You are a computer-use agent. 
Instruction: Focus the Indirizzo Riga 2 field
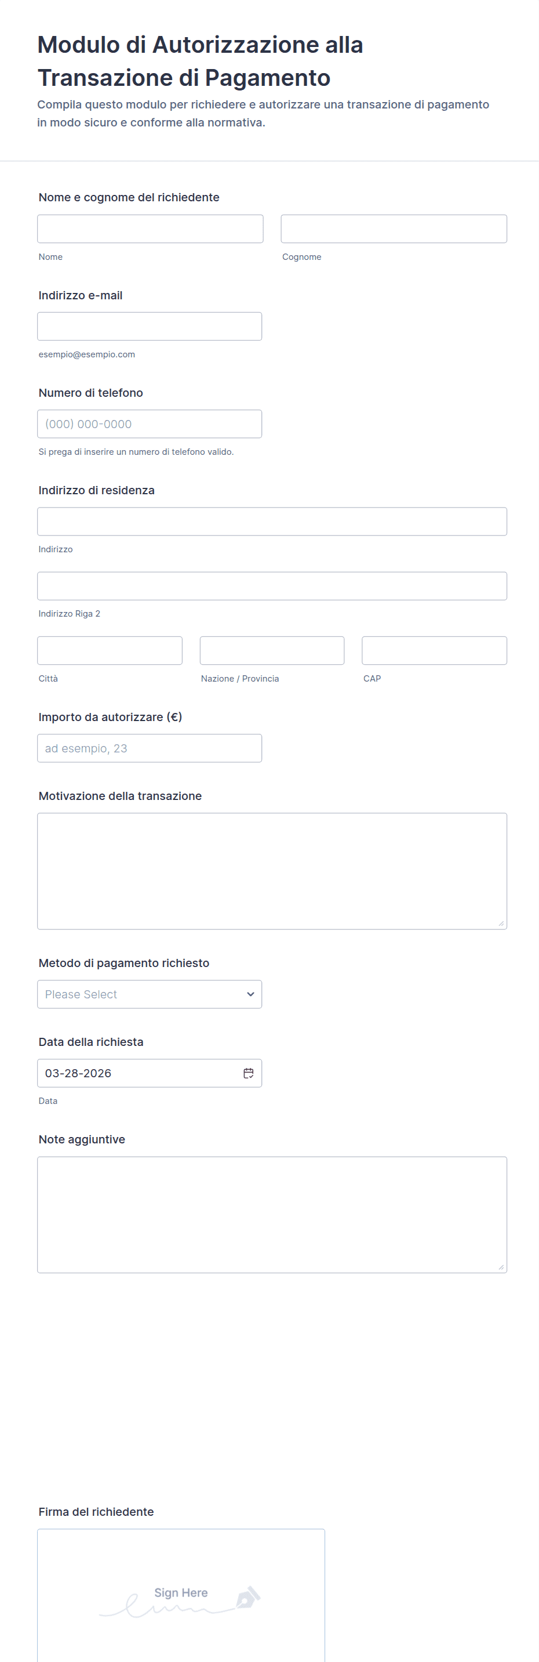click(x=271, y=586)
